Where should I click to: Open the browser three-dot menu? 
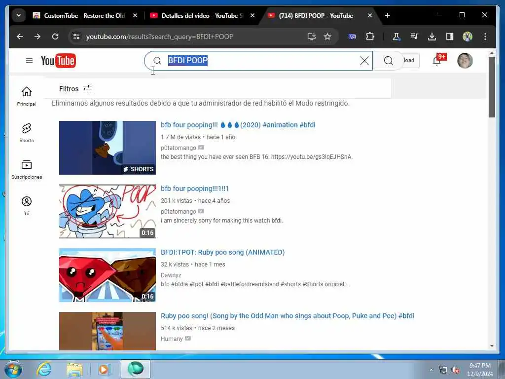pyautogui.click(x=485, y=37)
